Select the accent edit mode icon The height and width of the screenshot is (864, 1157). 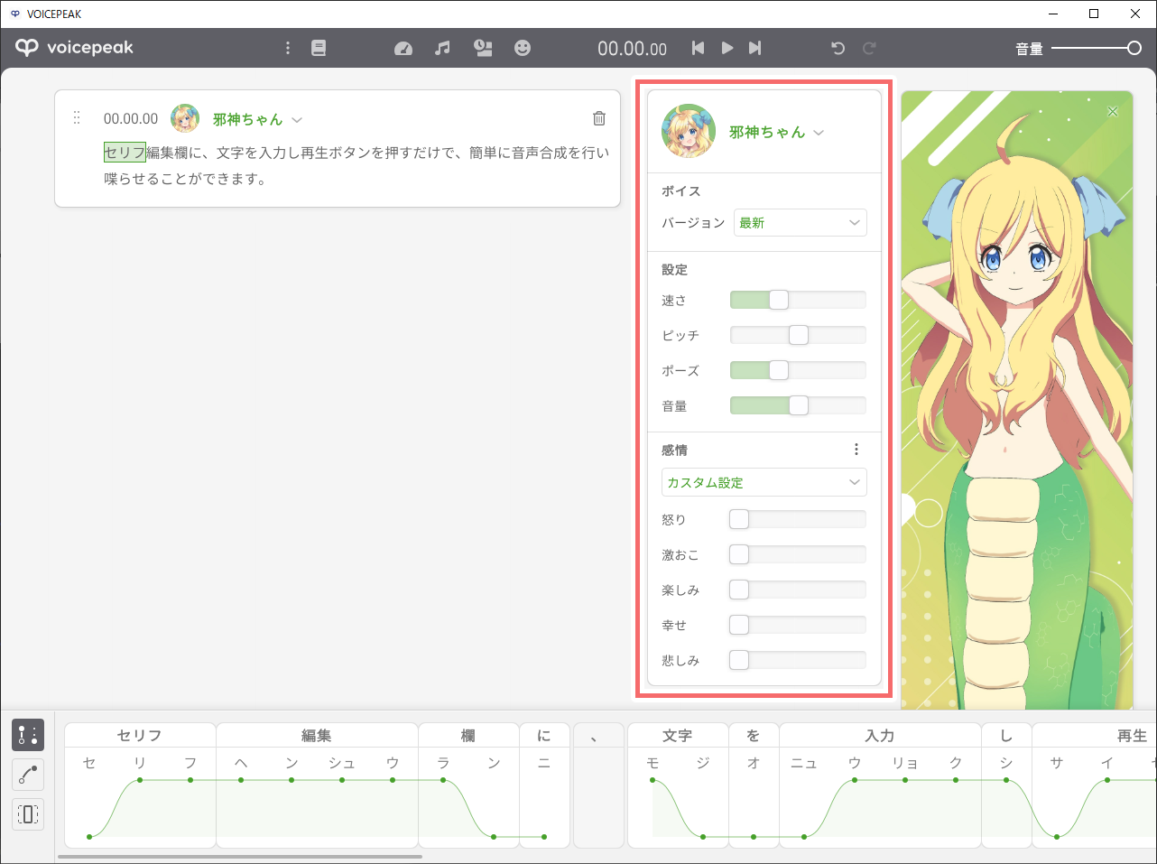tap(28, 735)
